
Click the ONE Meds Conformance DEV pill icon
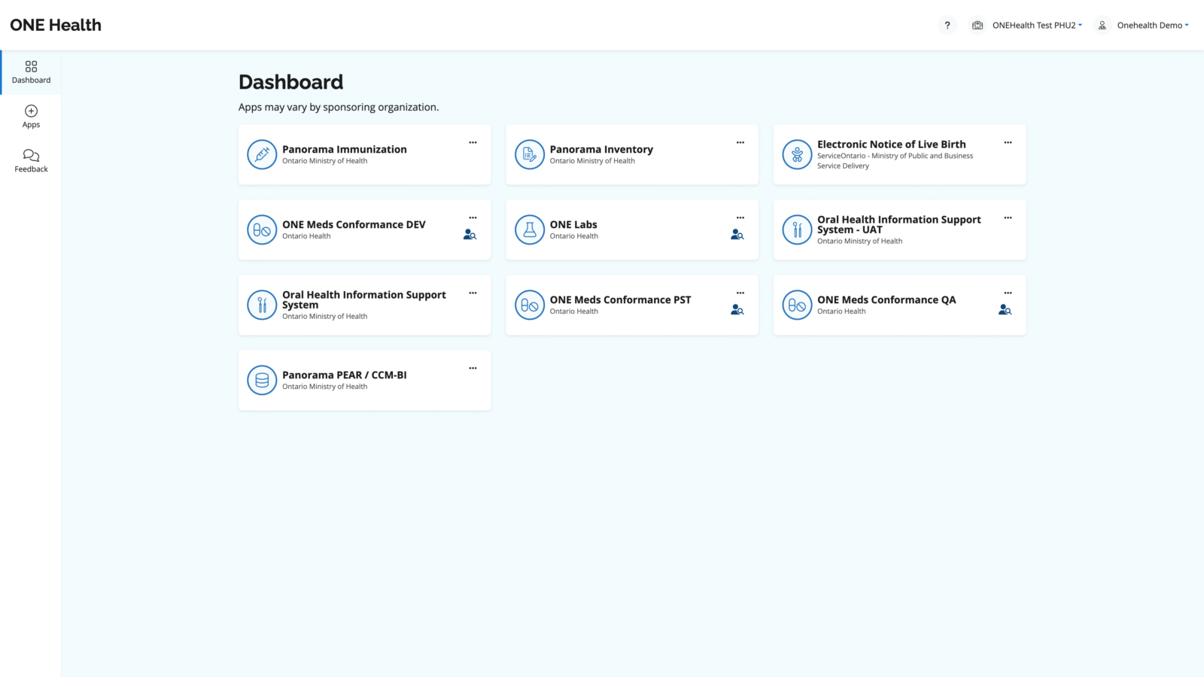pos(262,229)
